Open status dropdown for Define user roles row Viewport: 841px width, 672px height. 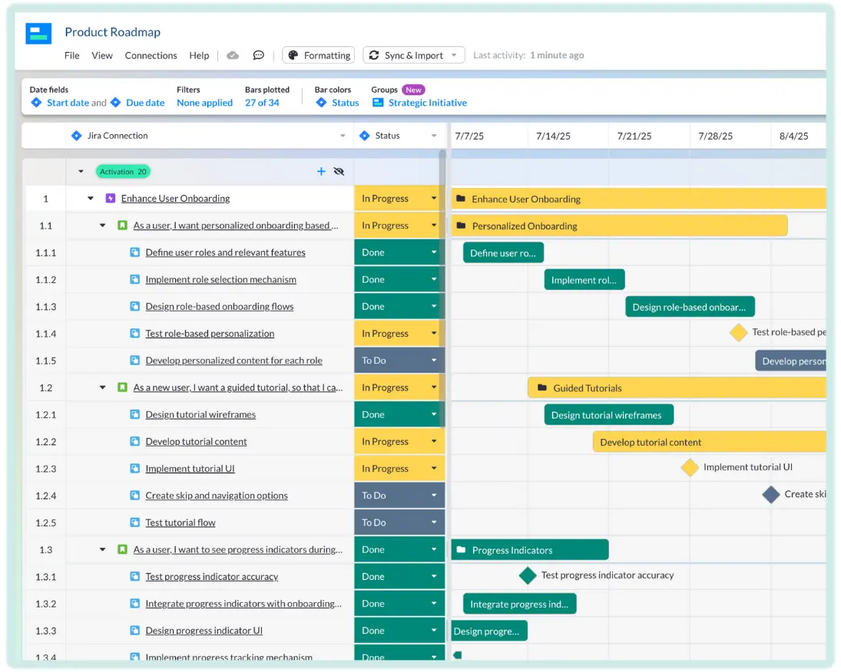pyautogui.click(x=434, y=252)
